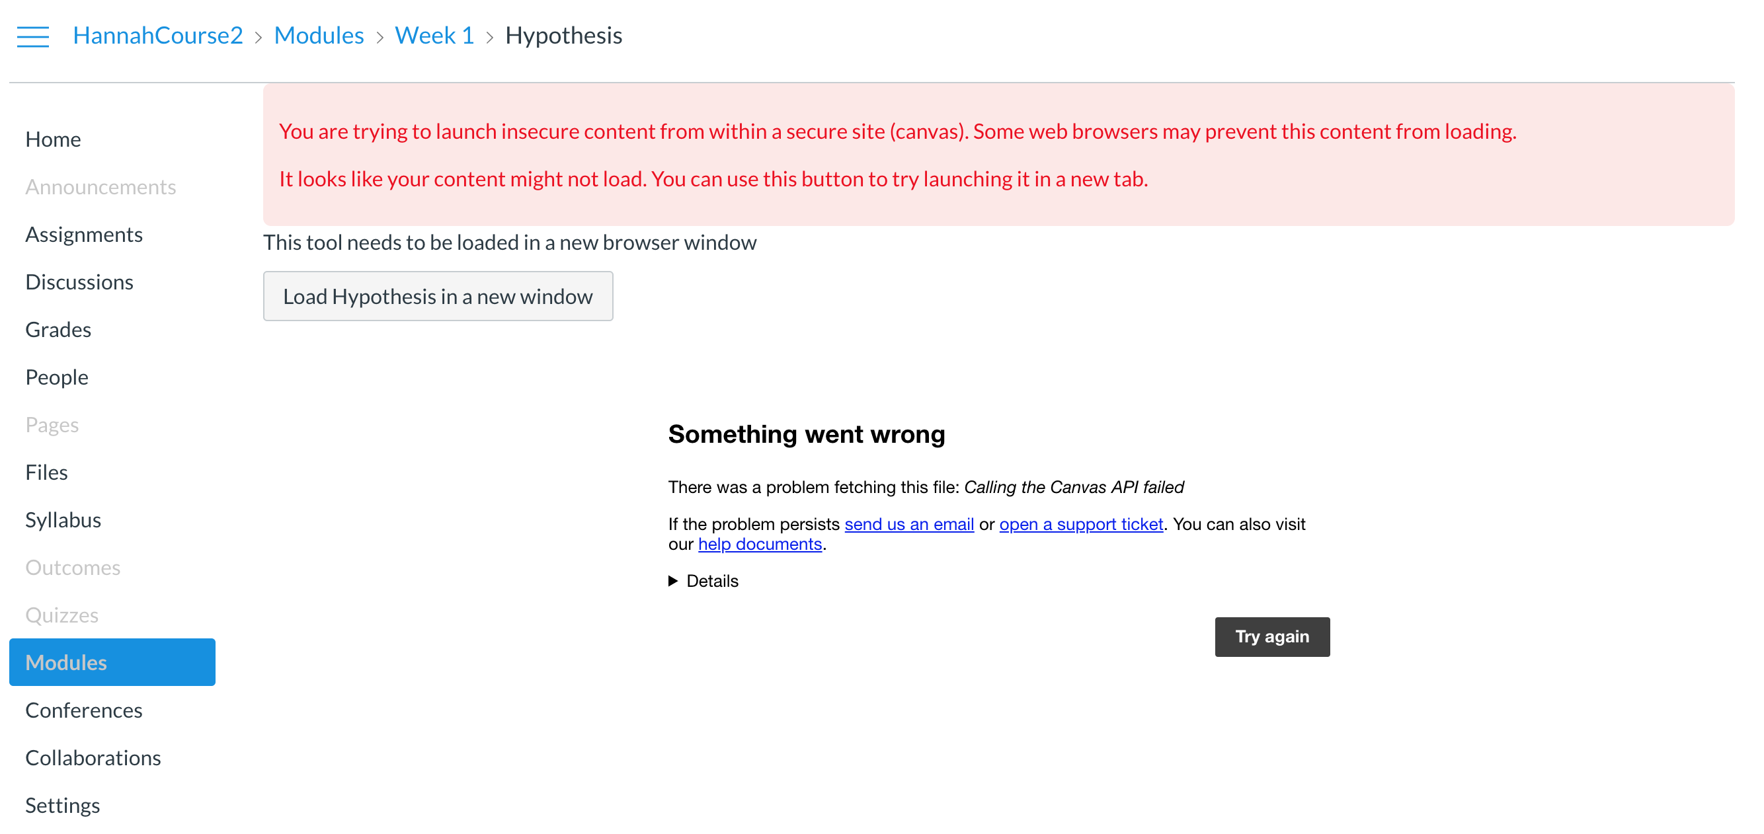
Task: Return to Week 1 via breadcrumb
Action: tap(434, 35)
